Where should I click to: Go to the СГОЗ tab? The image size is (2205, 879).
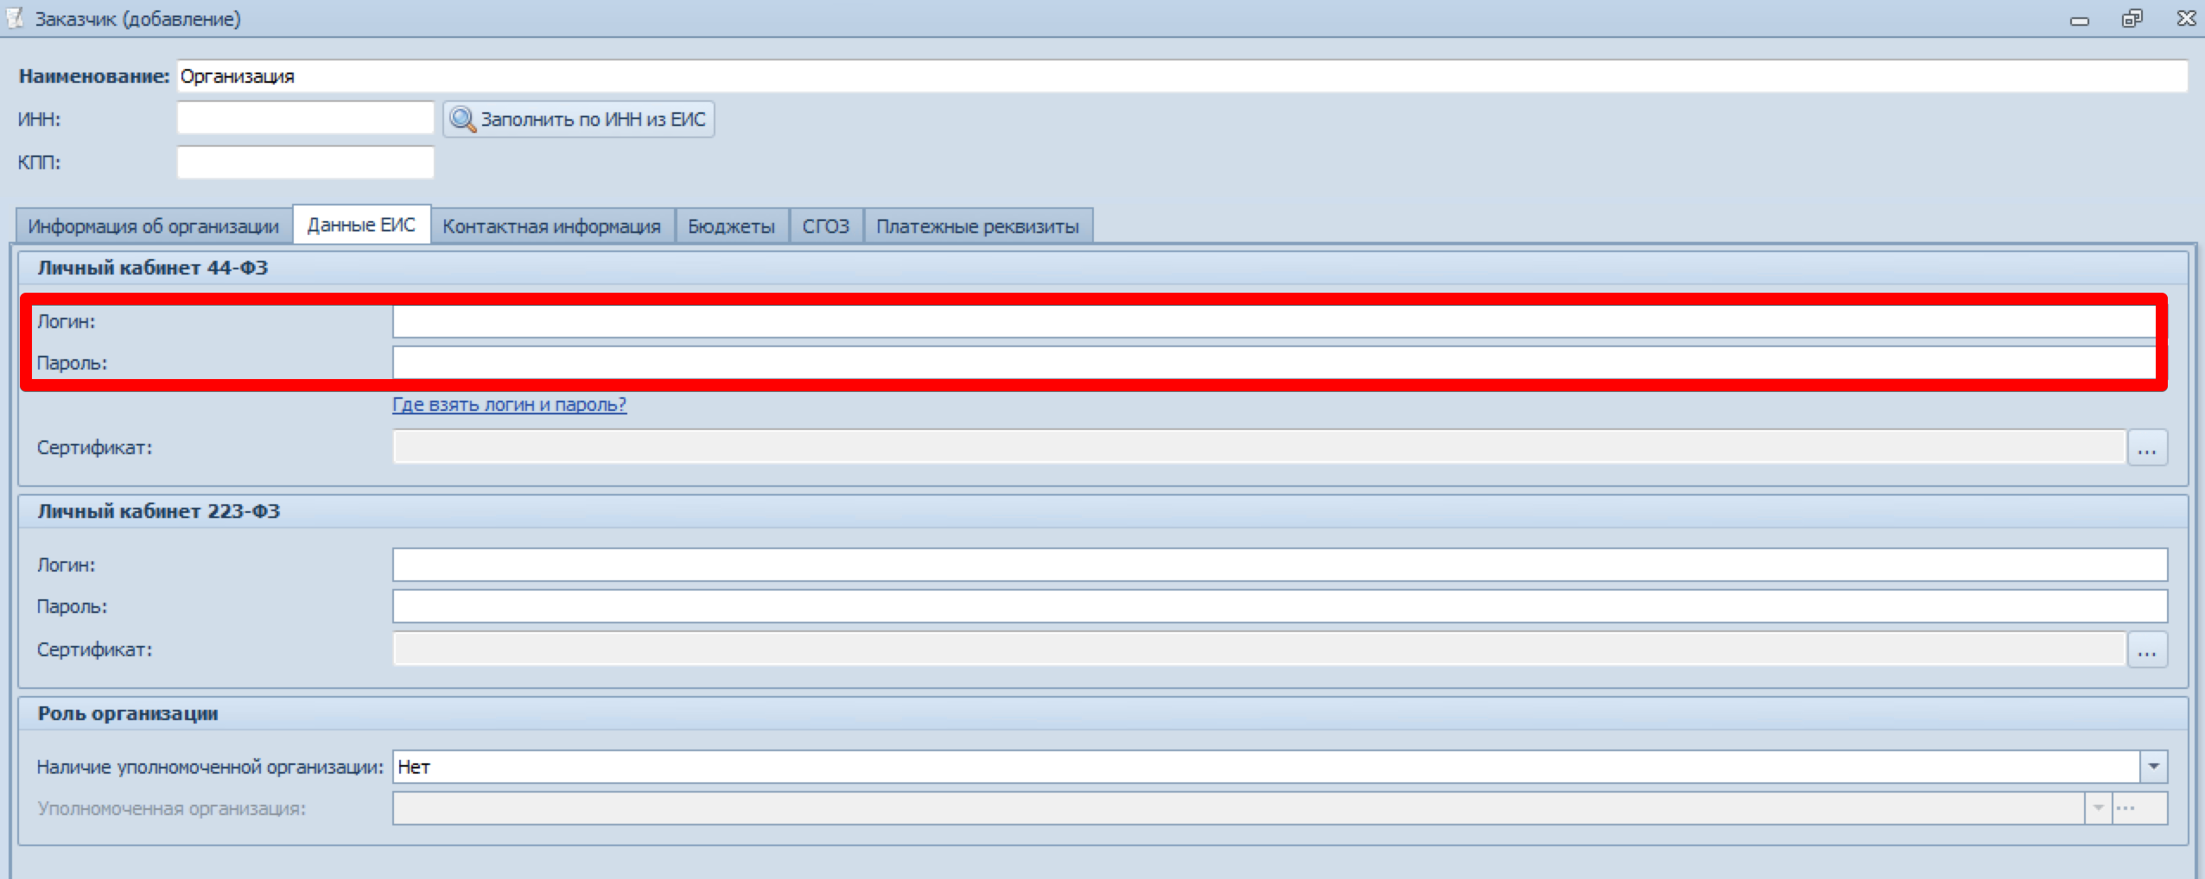(826, 226)
